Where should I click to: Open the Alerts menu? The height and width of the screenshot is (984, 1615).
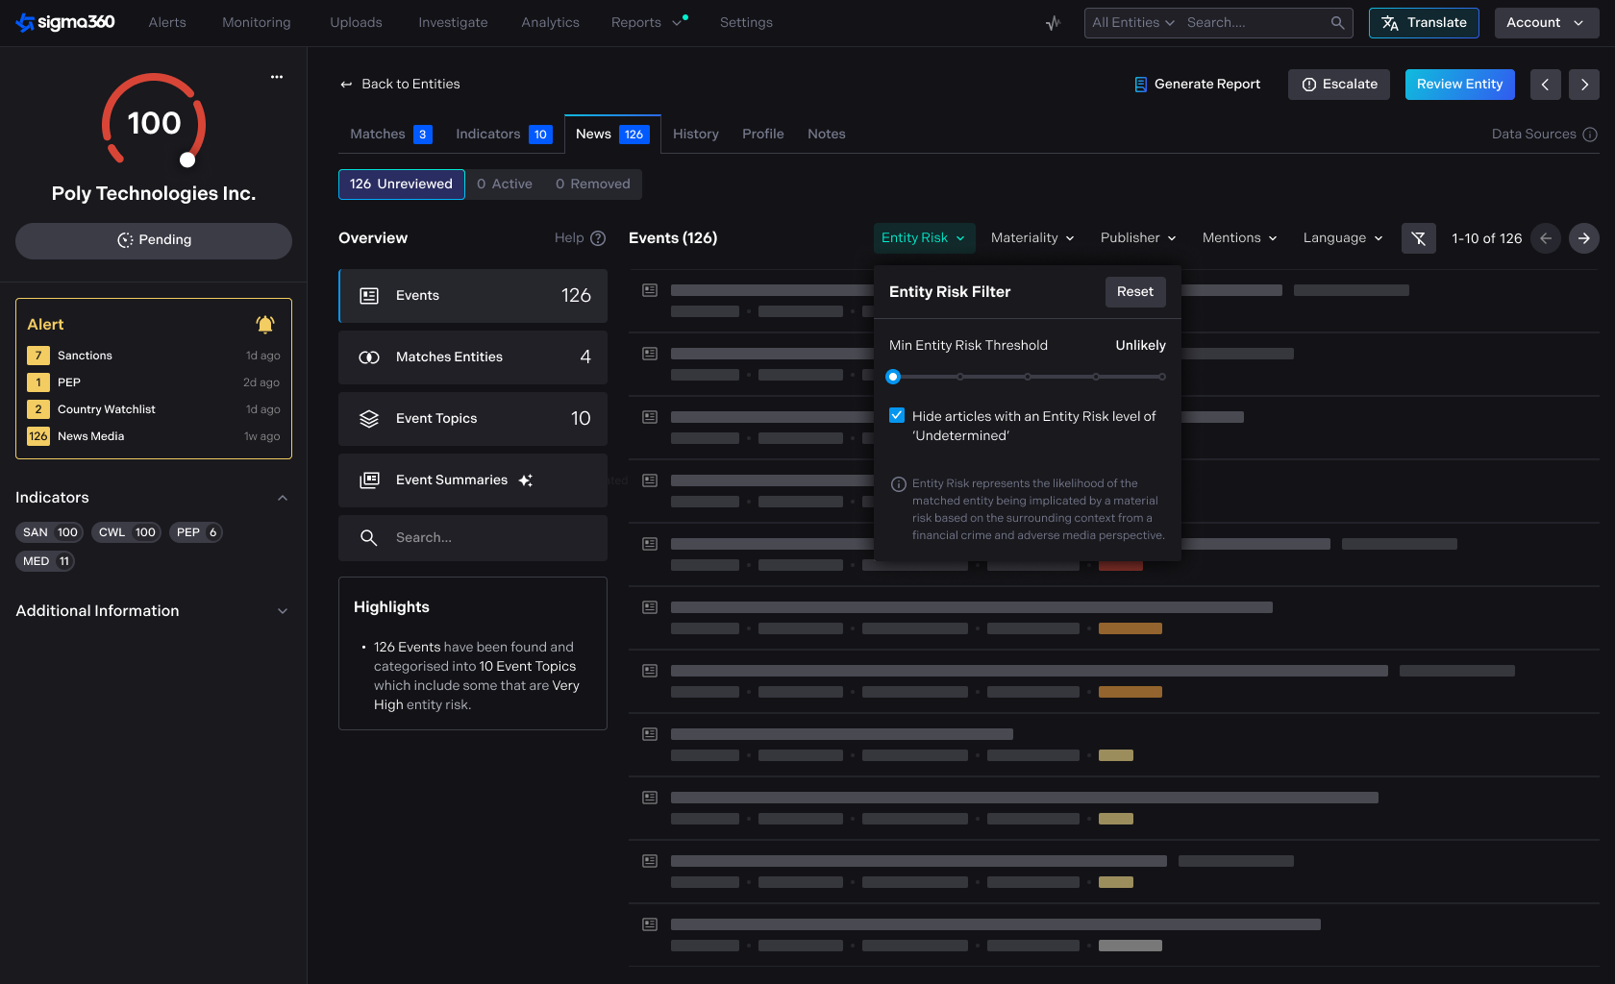tap(167, 23)
